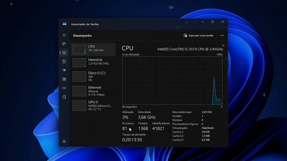Select the CPU performance item
The height and width of the screenshot is (161, 287).
93,49
